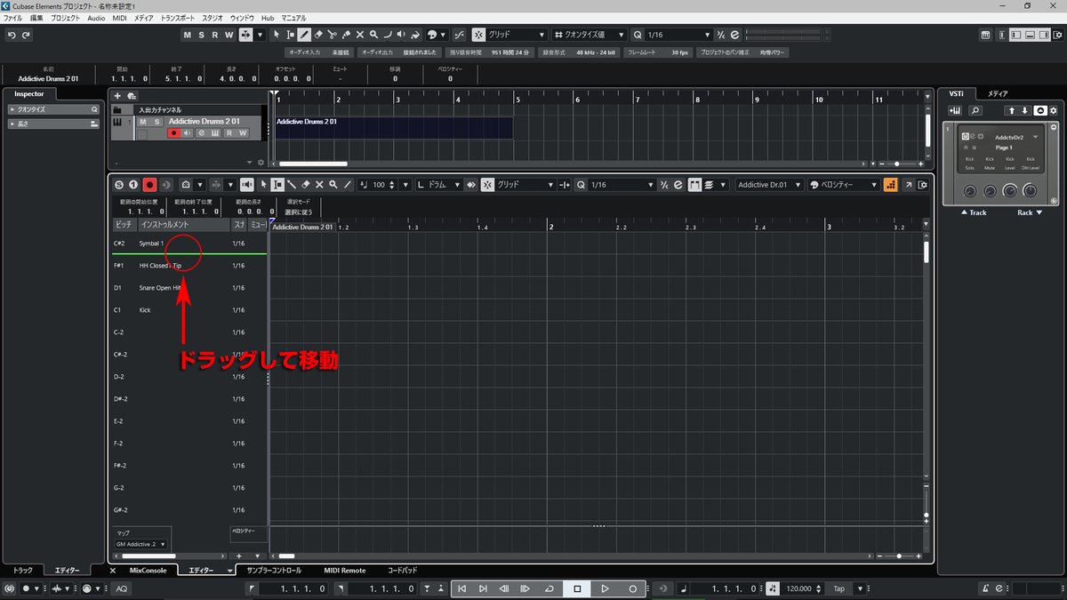Select the Snare Open Hit drum row
The width and height of the screenshot is (1067, 600).
189,288
